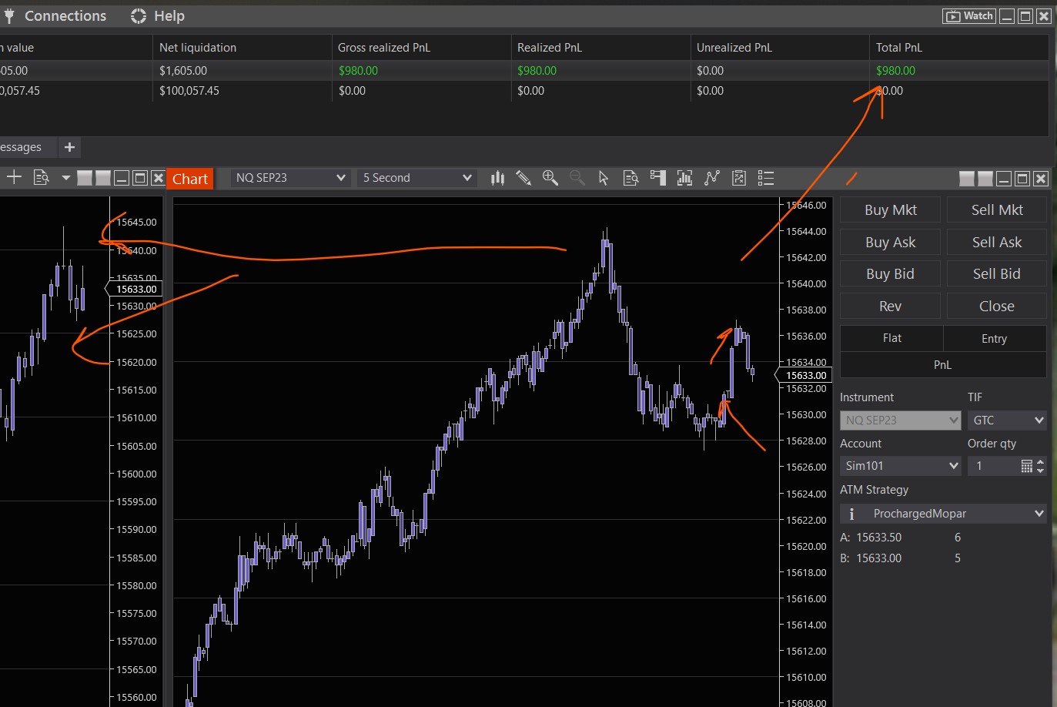1057x707 pixels.
Task: Select the arrow cursor tool
Action: (604, 178)
